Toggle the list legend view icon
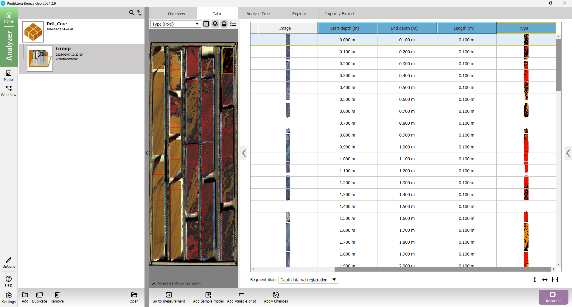Image resolution: width=572 pixels, height=307 pixels. click(233, 24)
